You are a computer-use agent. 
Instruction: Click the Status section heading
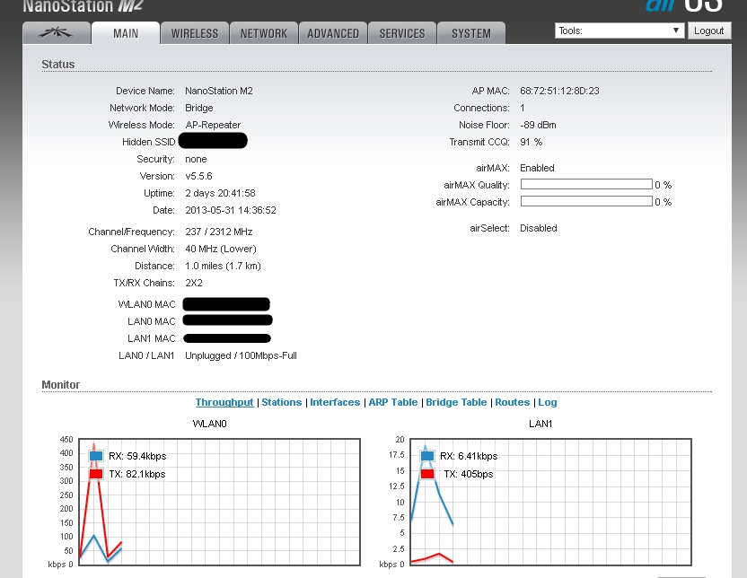(58, 65)
